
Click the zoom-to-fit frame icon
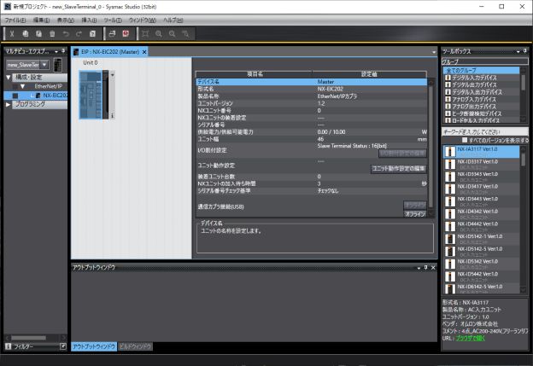point(145,33)
